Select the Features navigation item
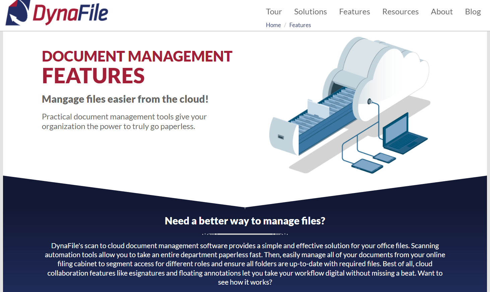This screenshot has width=490, height=292. click(354, 12)
